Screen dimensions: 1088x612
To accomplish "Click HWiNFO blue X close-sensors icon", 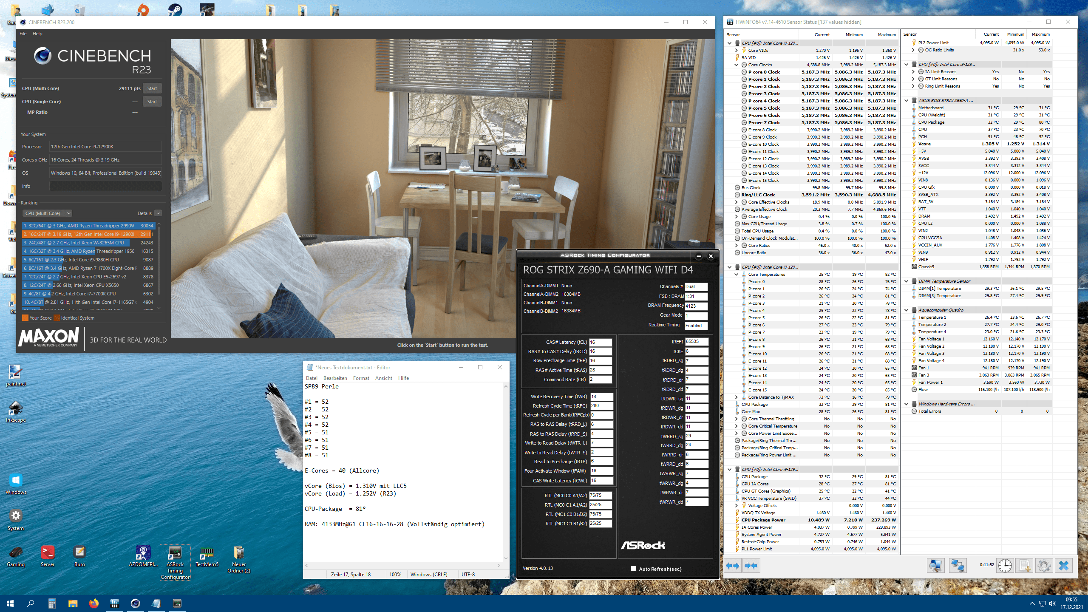I will [1064, 566].
